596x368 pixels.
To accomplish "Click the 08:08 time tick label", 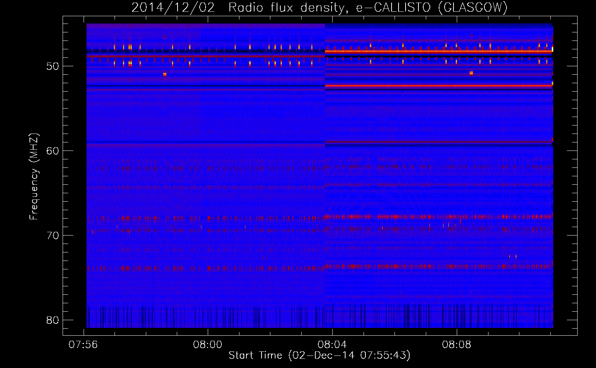I will point(457,345).
